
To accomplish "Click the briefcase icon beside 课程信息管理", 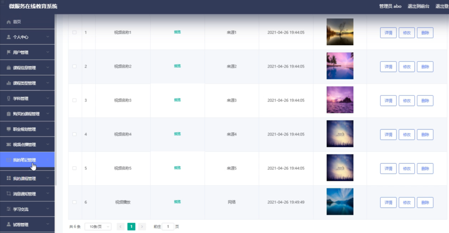I will pyautogui.click(x=9, y=68).
